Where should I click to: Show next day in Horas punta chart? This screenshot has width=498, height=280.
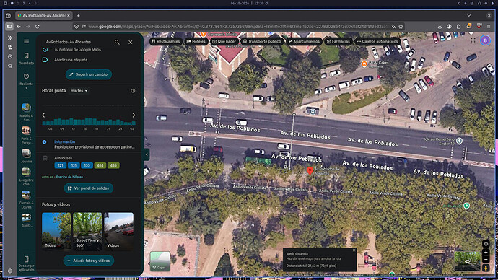point(134,115)
